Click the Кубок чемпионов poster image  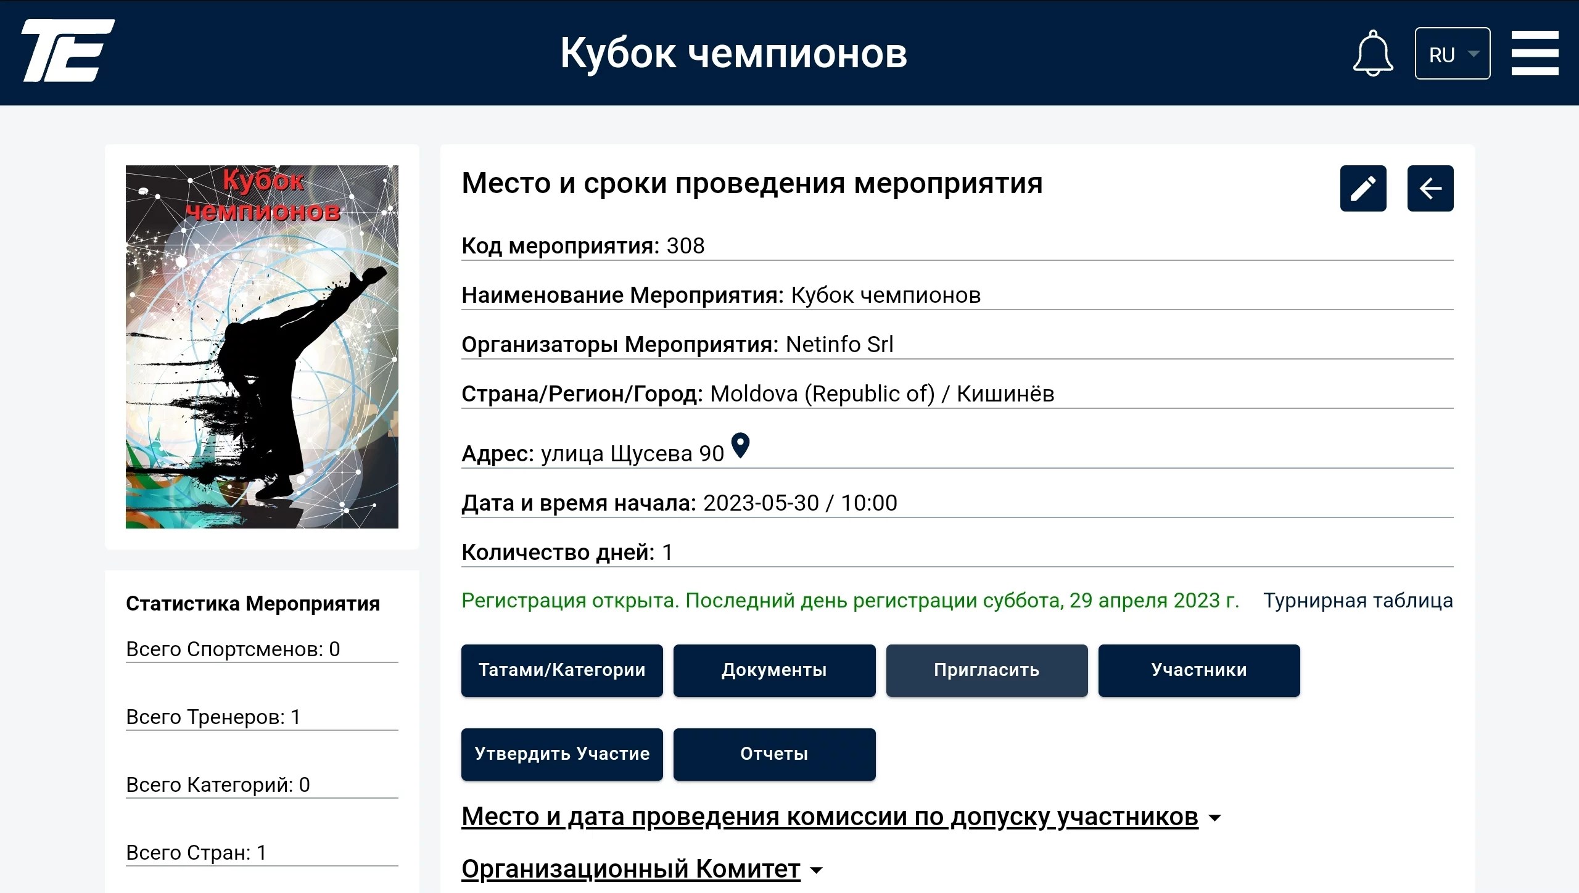pos(262,347)
